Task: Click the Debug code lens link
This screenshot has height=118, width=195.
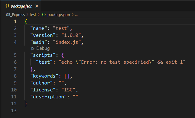Action: 43,48
